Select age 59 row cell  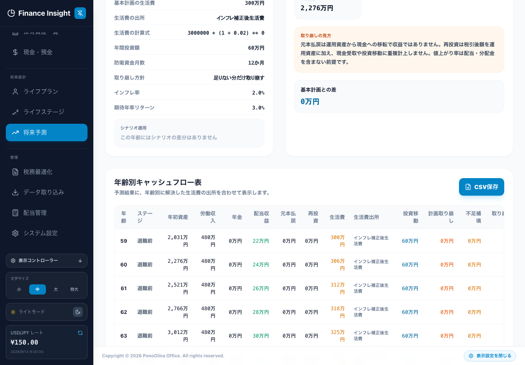(124, 241)
